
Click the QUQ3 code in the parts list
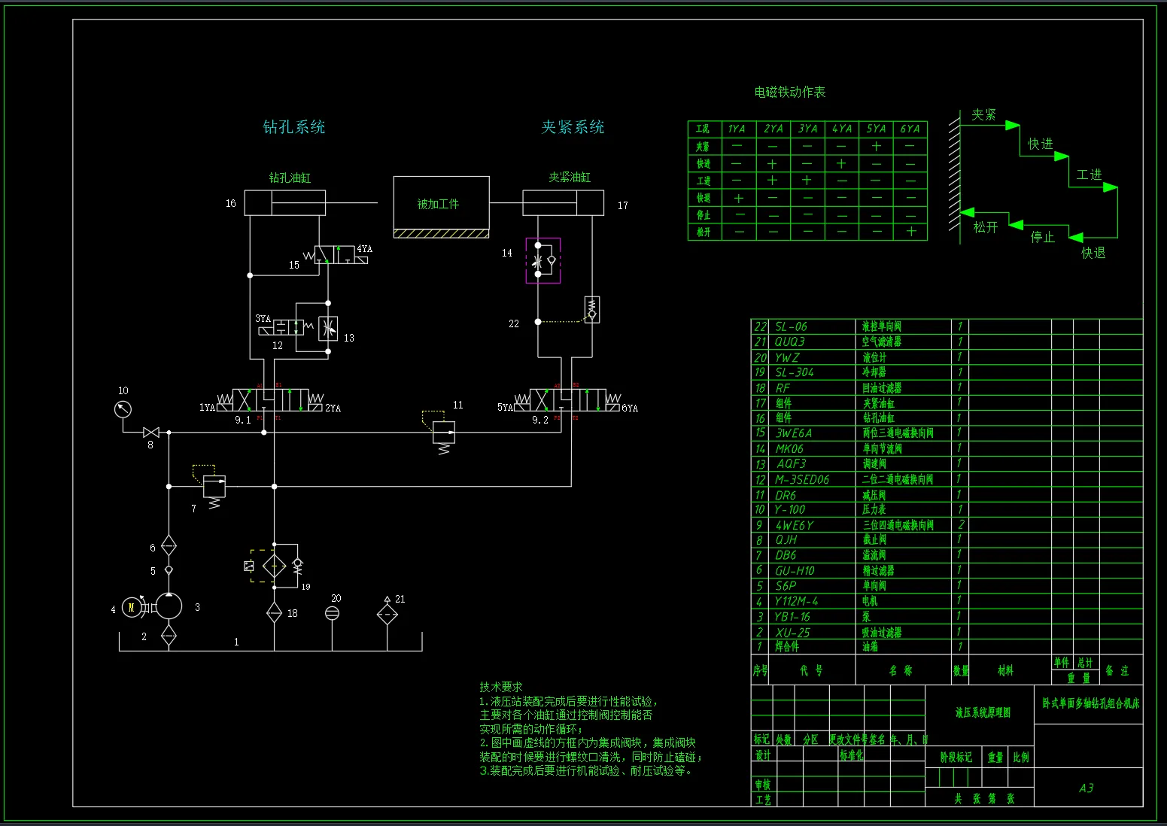[x=790, y=342]
